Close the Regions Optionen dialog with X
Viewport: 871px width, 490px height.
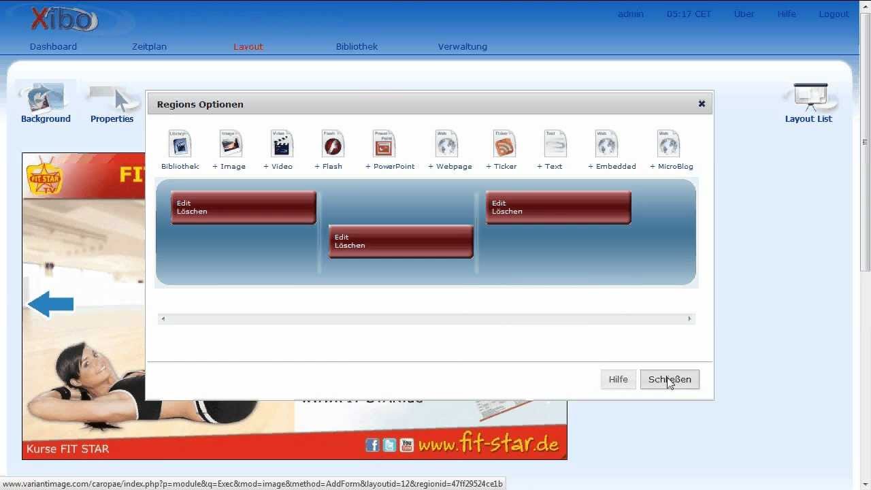(702, 104)
